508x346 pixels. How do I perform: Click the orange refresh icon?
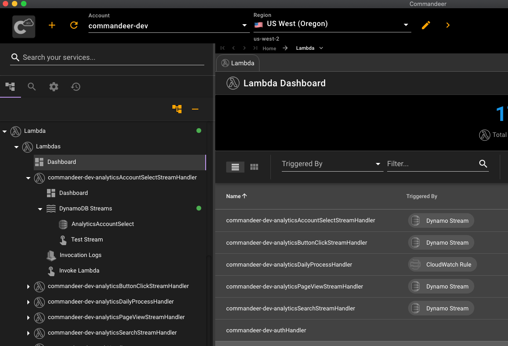(74, 26)
